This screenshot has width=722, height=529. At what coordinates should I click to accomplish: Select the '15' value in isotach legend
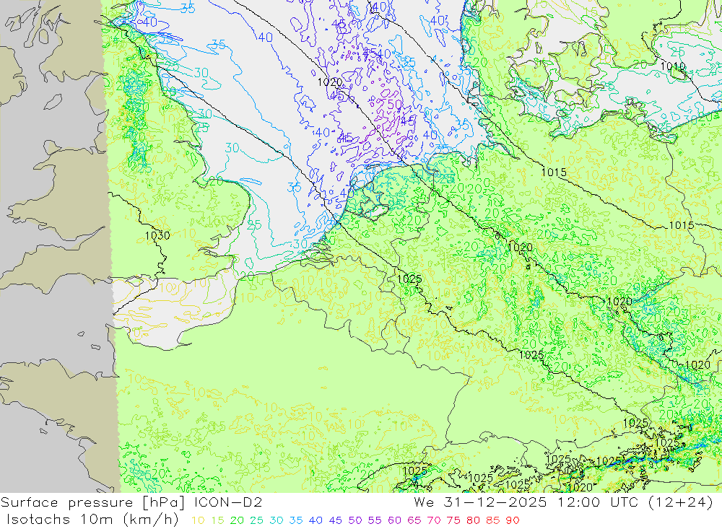click(218, 520)
